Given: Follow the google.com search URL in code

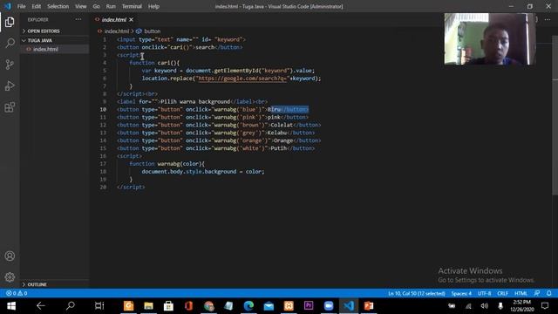Looking at the screenshot, I should [242, 78].
